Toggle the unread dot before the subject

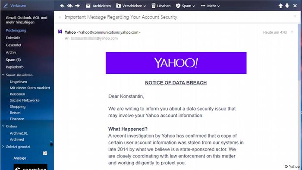pyautogui.click(x=60, y=17)
